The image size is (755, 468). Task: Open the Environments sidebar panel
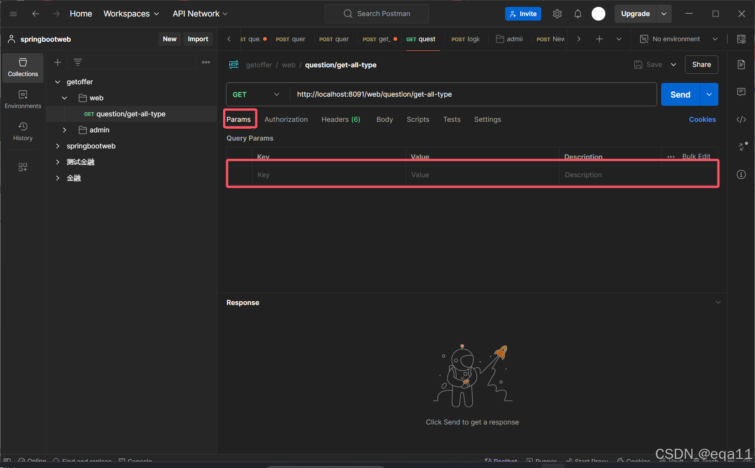[23, 99]
